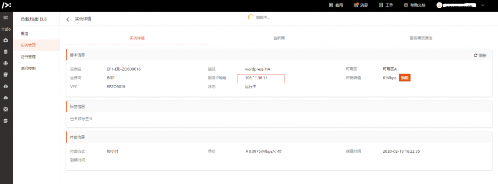Click the 基本信息 section header
This screenshot has height=184, width=498.
[77, 55]
